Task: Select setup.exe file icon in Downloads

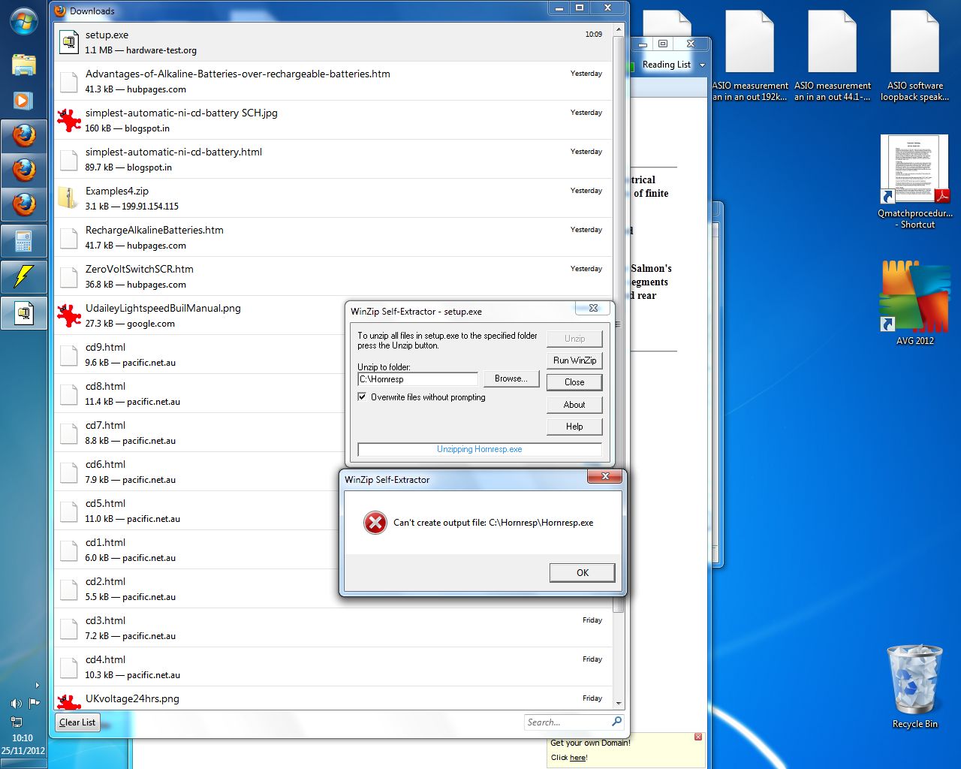Action: click(x=69, y=42)
